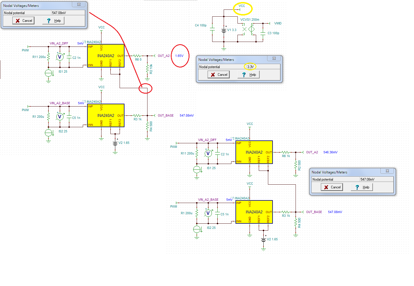Screen dimensions: 414x286
Task: Select the 547.08mV field in the upper-left dialog
Action: coord(68,13)
